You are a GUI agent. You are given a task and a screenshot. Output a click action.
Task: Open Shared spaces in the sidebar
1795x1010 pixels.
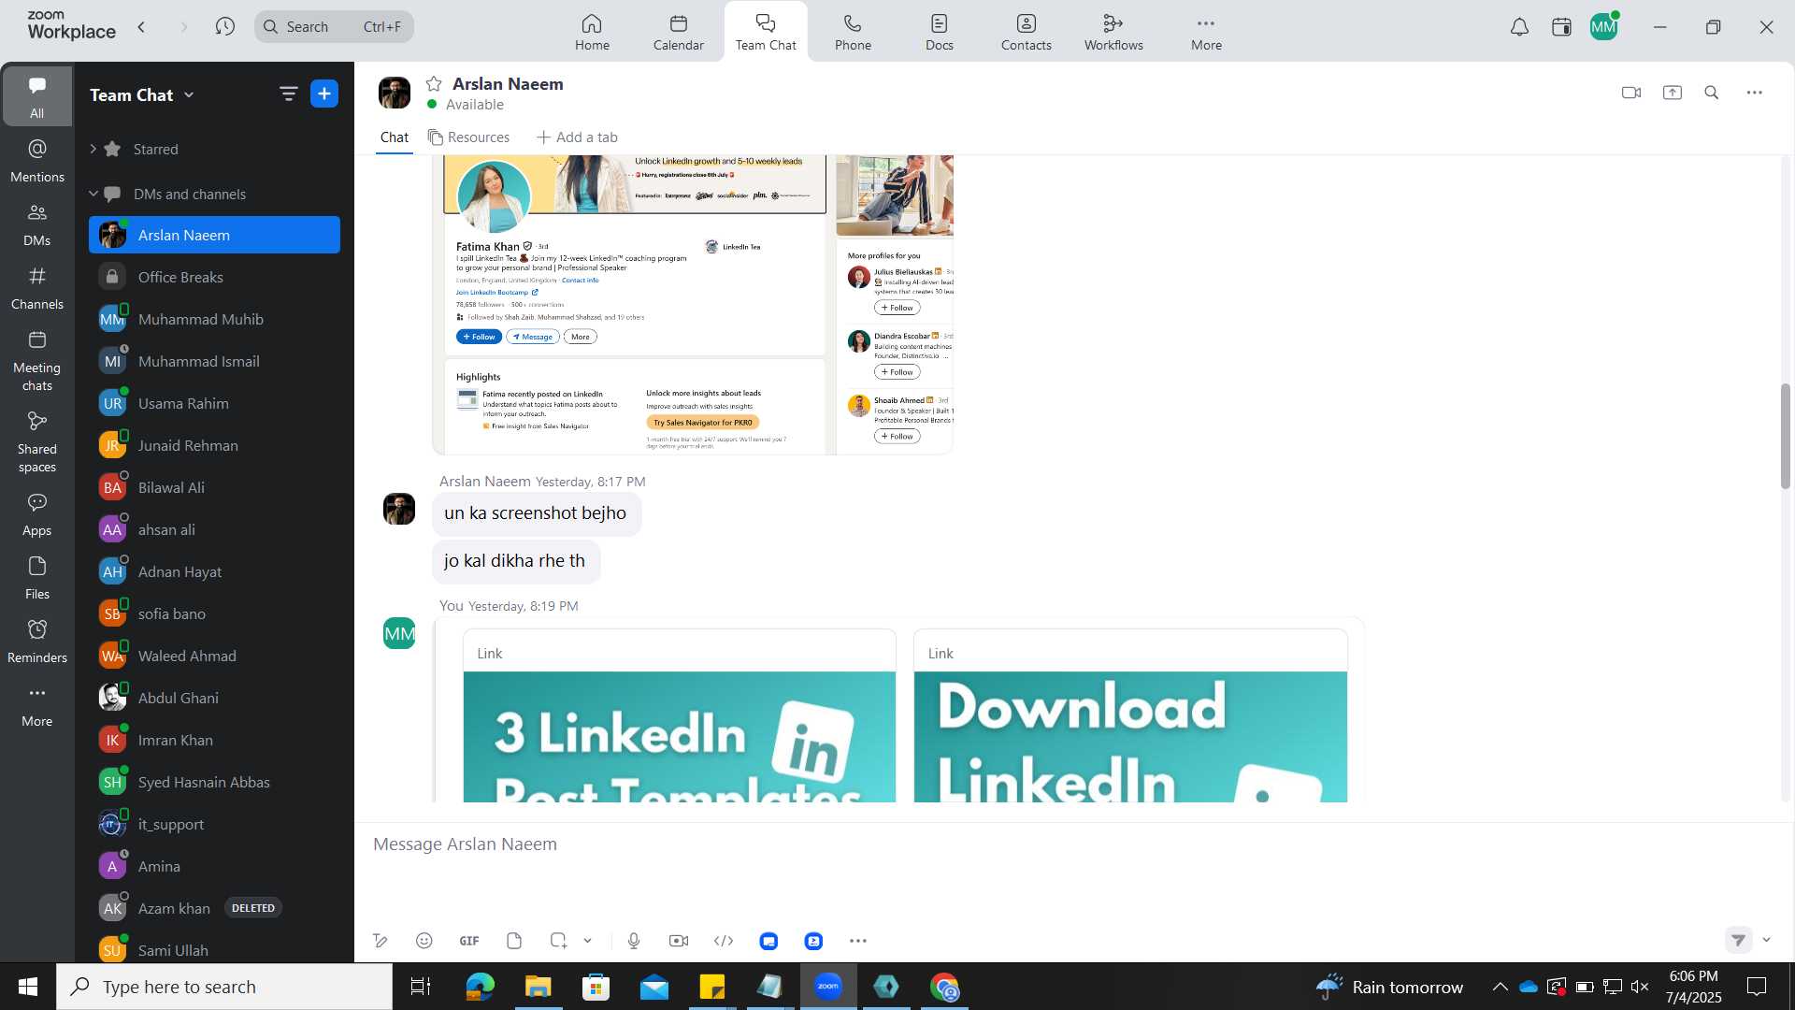tap(37, 442)
